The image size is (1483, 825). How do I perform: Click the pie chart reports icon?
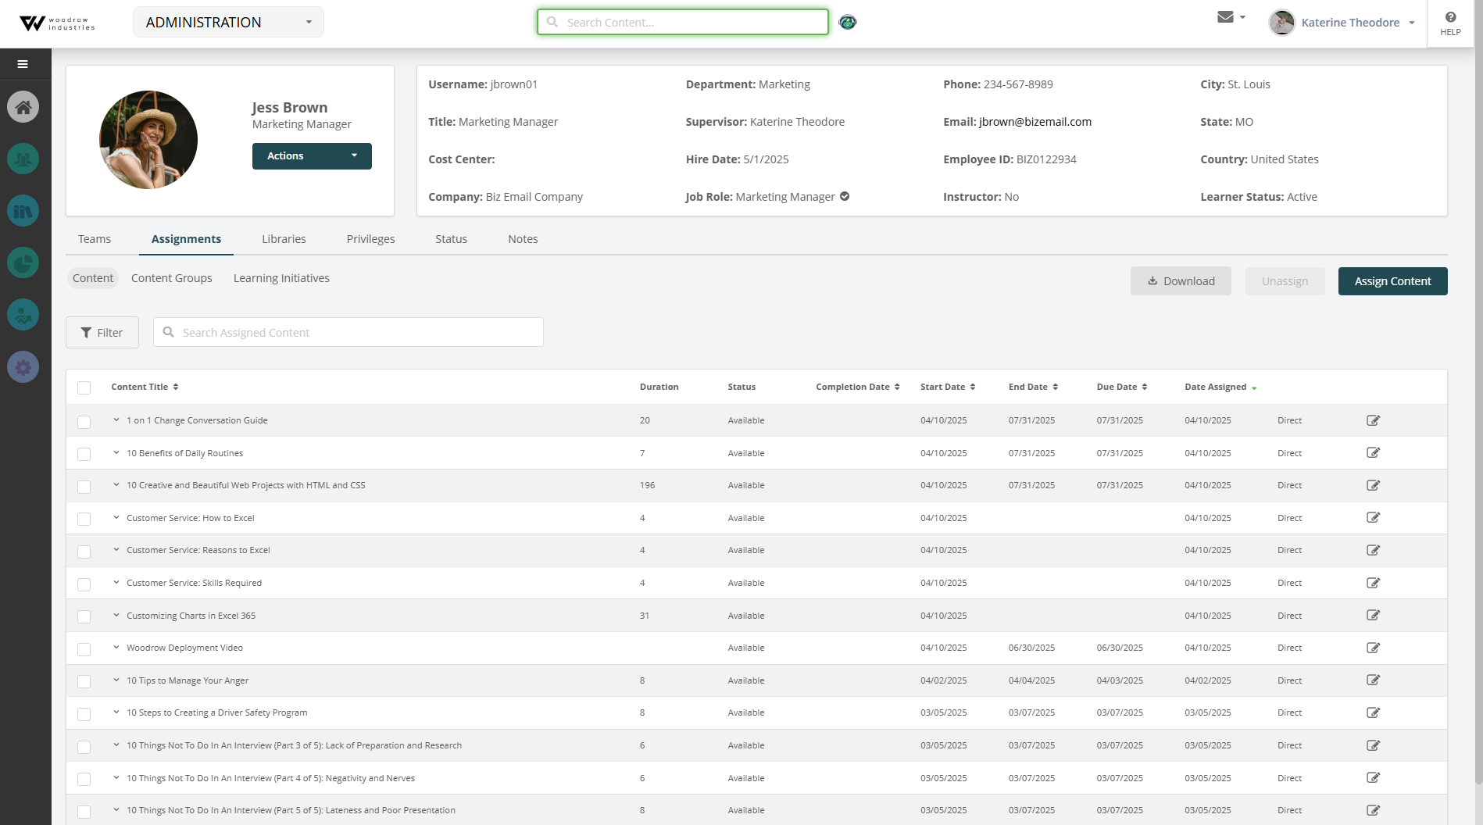pos(23,262)
